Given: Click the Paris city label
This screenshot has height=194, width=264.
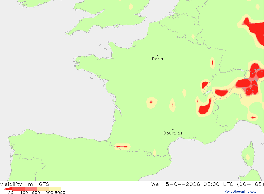Looking at the screenshot, I should tap(157, 59).
